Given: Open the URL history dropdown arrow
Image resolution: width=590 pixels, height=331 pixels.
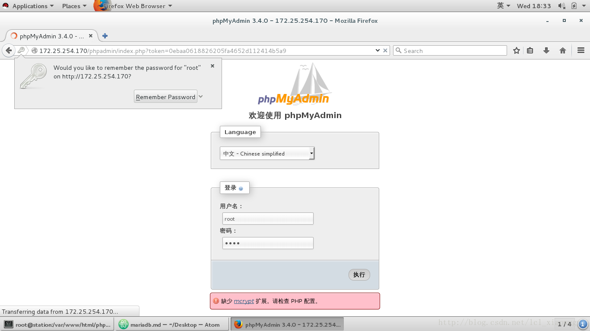Looking at the screenshot, I should 378,50.
